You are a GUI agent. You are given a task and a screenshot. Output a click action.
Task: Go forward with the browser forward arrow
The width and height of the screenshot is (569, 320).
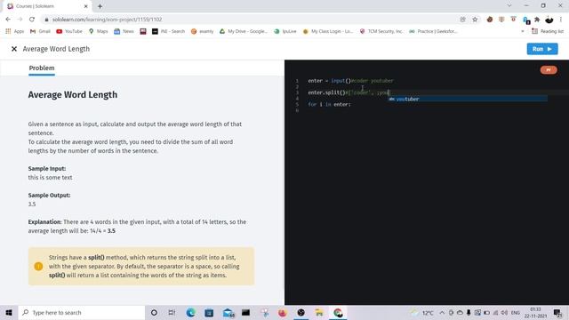point(20,20)
